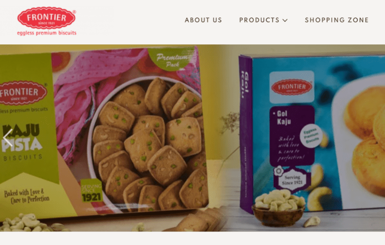Click 'Baked with Love & Care to Perfection' text

click(27, 196)
